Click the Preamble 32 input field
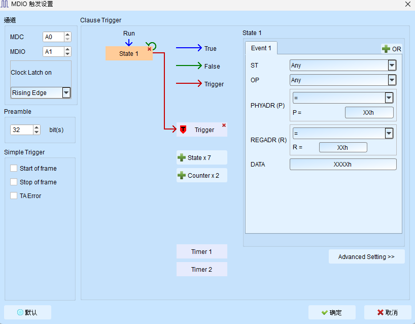 [22, 130]
